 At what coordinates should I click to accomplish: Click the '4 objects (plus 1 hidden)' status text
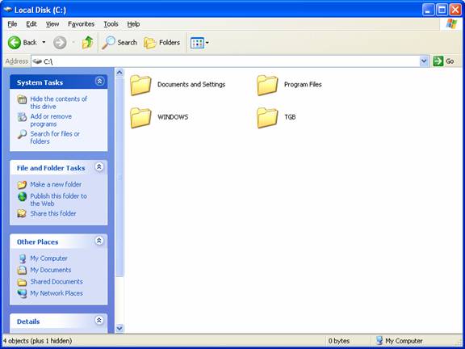pyautogui.click(x=37, y=341)
